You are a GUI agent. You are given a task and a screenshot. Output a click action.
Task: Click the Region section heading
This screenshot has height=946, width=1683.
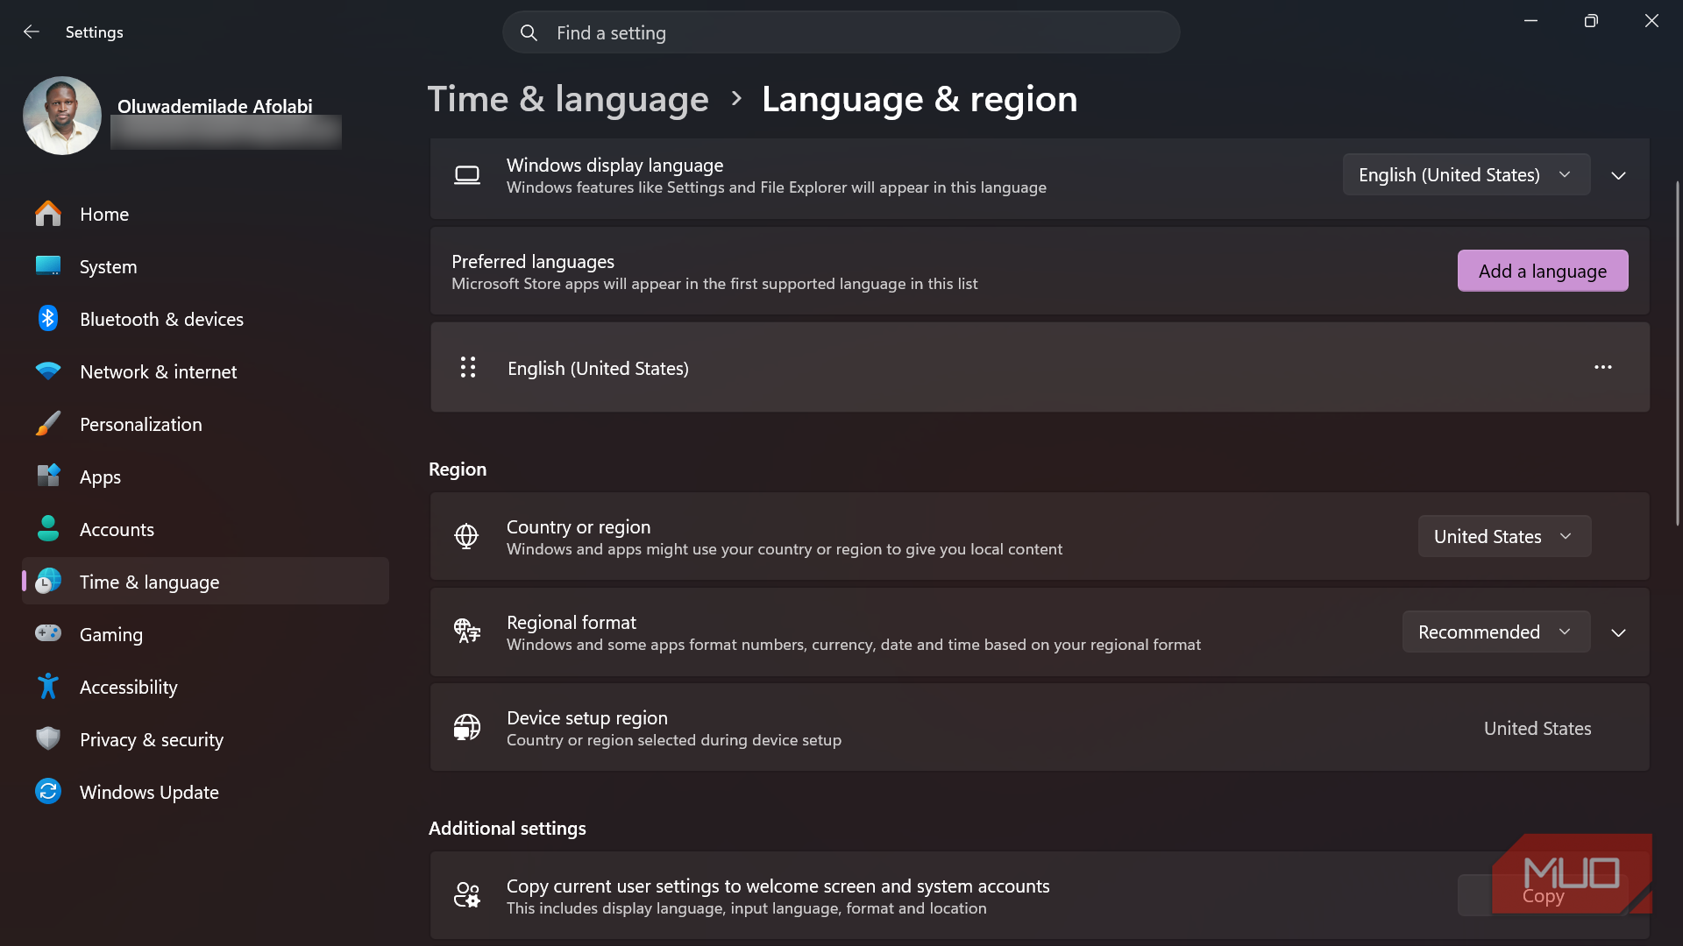458,469
